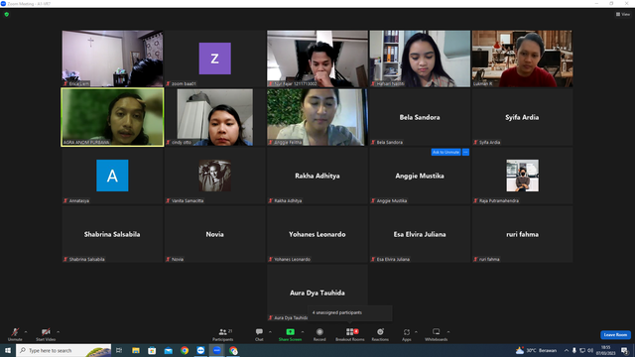Click the system tray microphone icon
Screen dimensions: 635x357
[x=573, y=350]
